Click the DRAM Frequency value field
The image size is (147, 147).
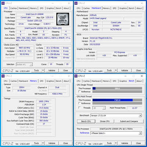click(x=44, y=101)
